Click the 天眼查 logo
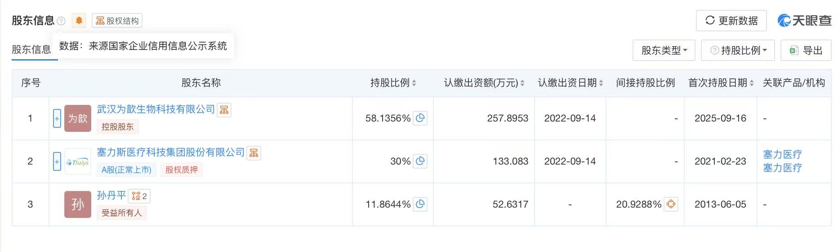Viewport: 838px width, 252px height. 804,21
